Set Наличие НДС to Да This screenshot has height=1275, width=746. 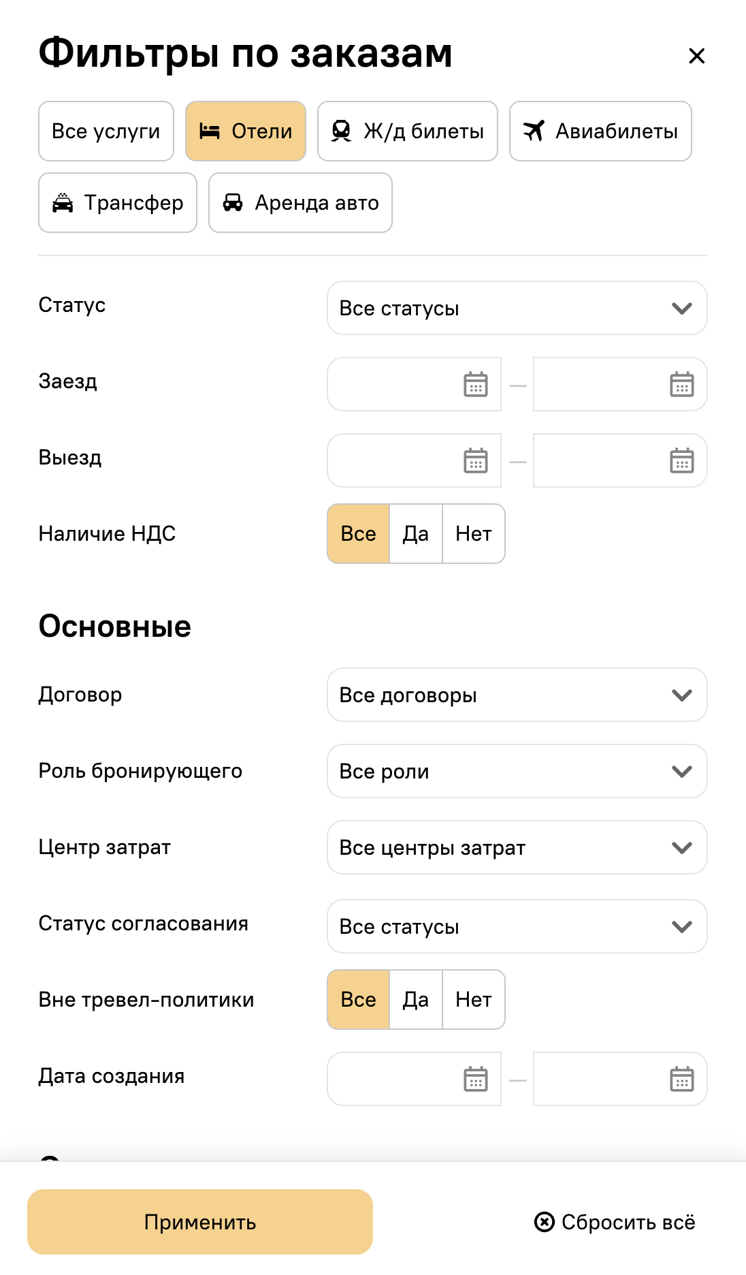416,534
